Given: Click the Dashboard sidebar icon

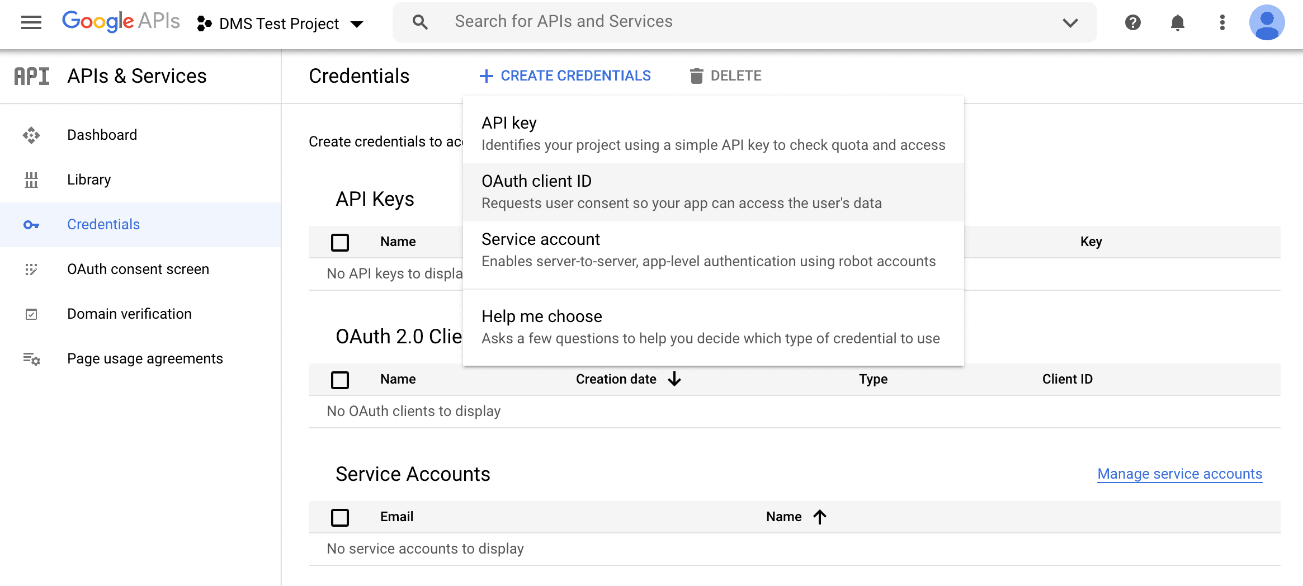Looking at the screenshot, I should tap(31, 135).
